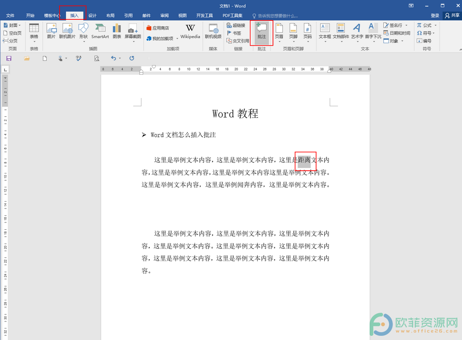Collapse the ribbon with arrow
The width and height of the screenshot is (462, 340).
point(460,49)
